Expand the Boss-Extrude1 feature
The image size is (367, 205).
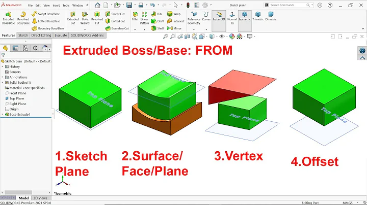(3, 114)
